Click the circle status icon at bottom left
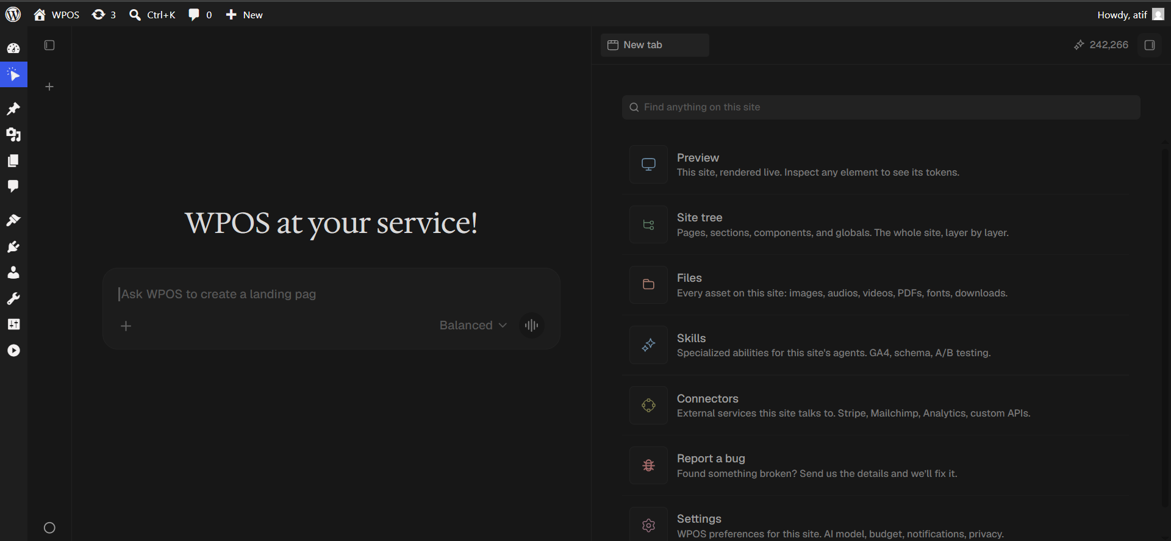This screenshot has width=1171, height=541. [49, 528]
